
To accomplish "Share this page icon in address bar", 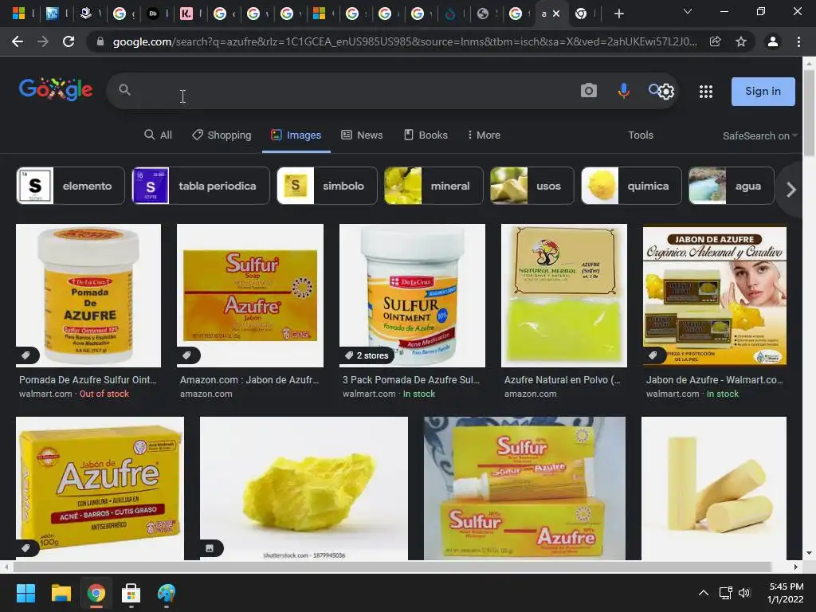I will pyautogui.click(x=715, y=41).
